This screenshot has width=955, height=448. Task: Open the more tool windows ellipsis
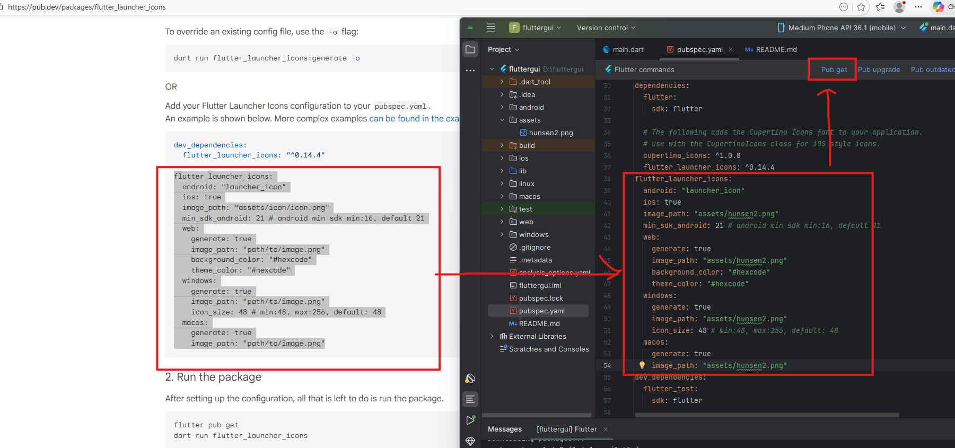click(x=470, y=70)
